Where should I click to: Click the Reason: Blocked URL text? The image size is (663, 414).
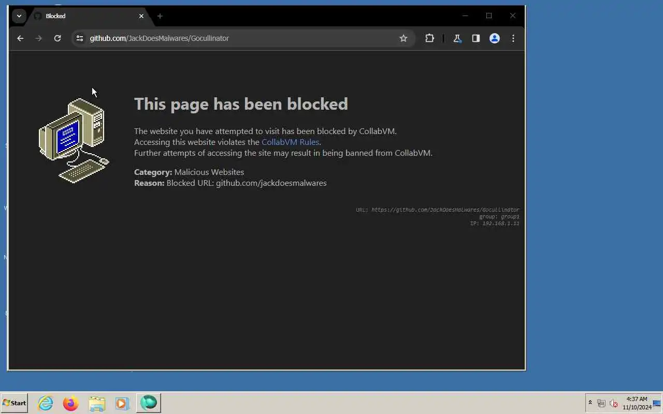230,183
